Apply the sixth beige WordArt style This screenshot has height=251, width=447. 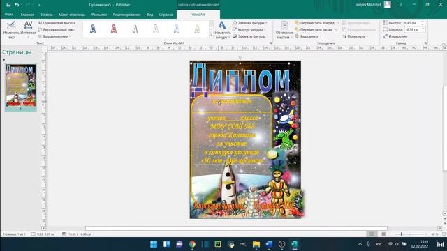(x=197, y=29)
